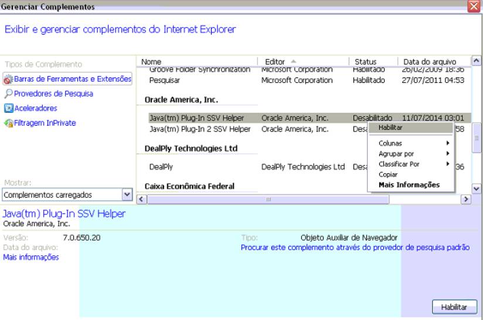Select the DealPly add-on row
Image resolution: width=483 pixels, height=320 pixels.
(x=161, y=167)
